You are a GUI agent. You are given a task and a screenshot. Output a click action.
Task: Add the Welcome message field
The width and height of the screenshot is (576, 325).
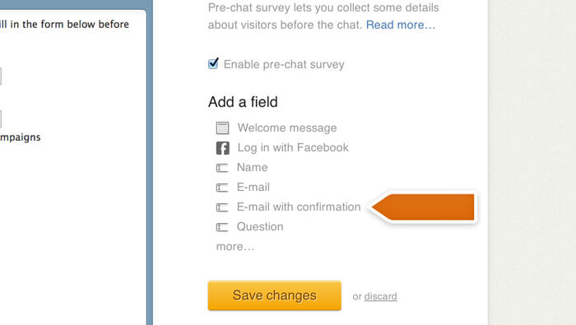[287, 128]
